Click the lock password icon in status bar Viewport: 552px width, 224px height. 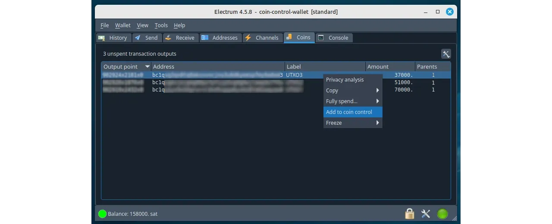point(410,214)
